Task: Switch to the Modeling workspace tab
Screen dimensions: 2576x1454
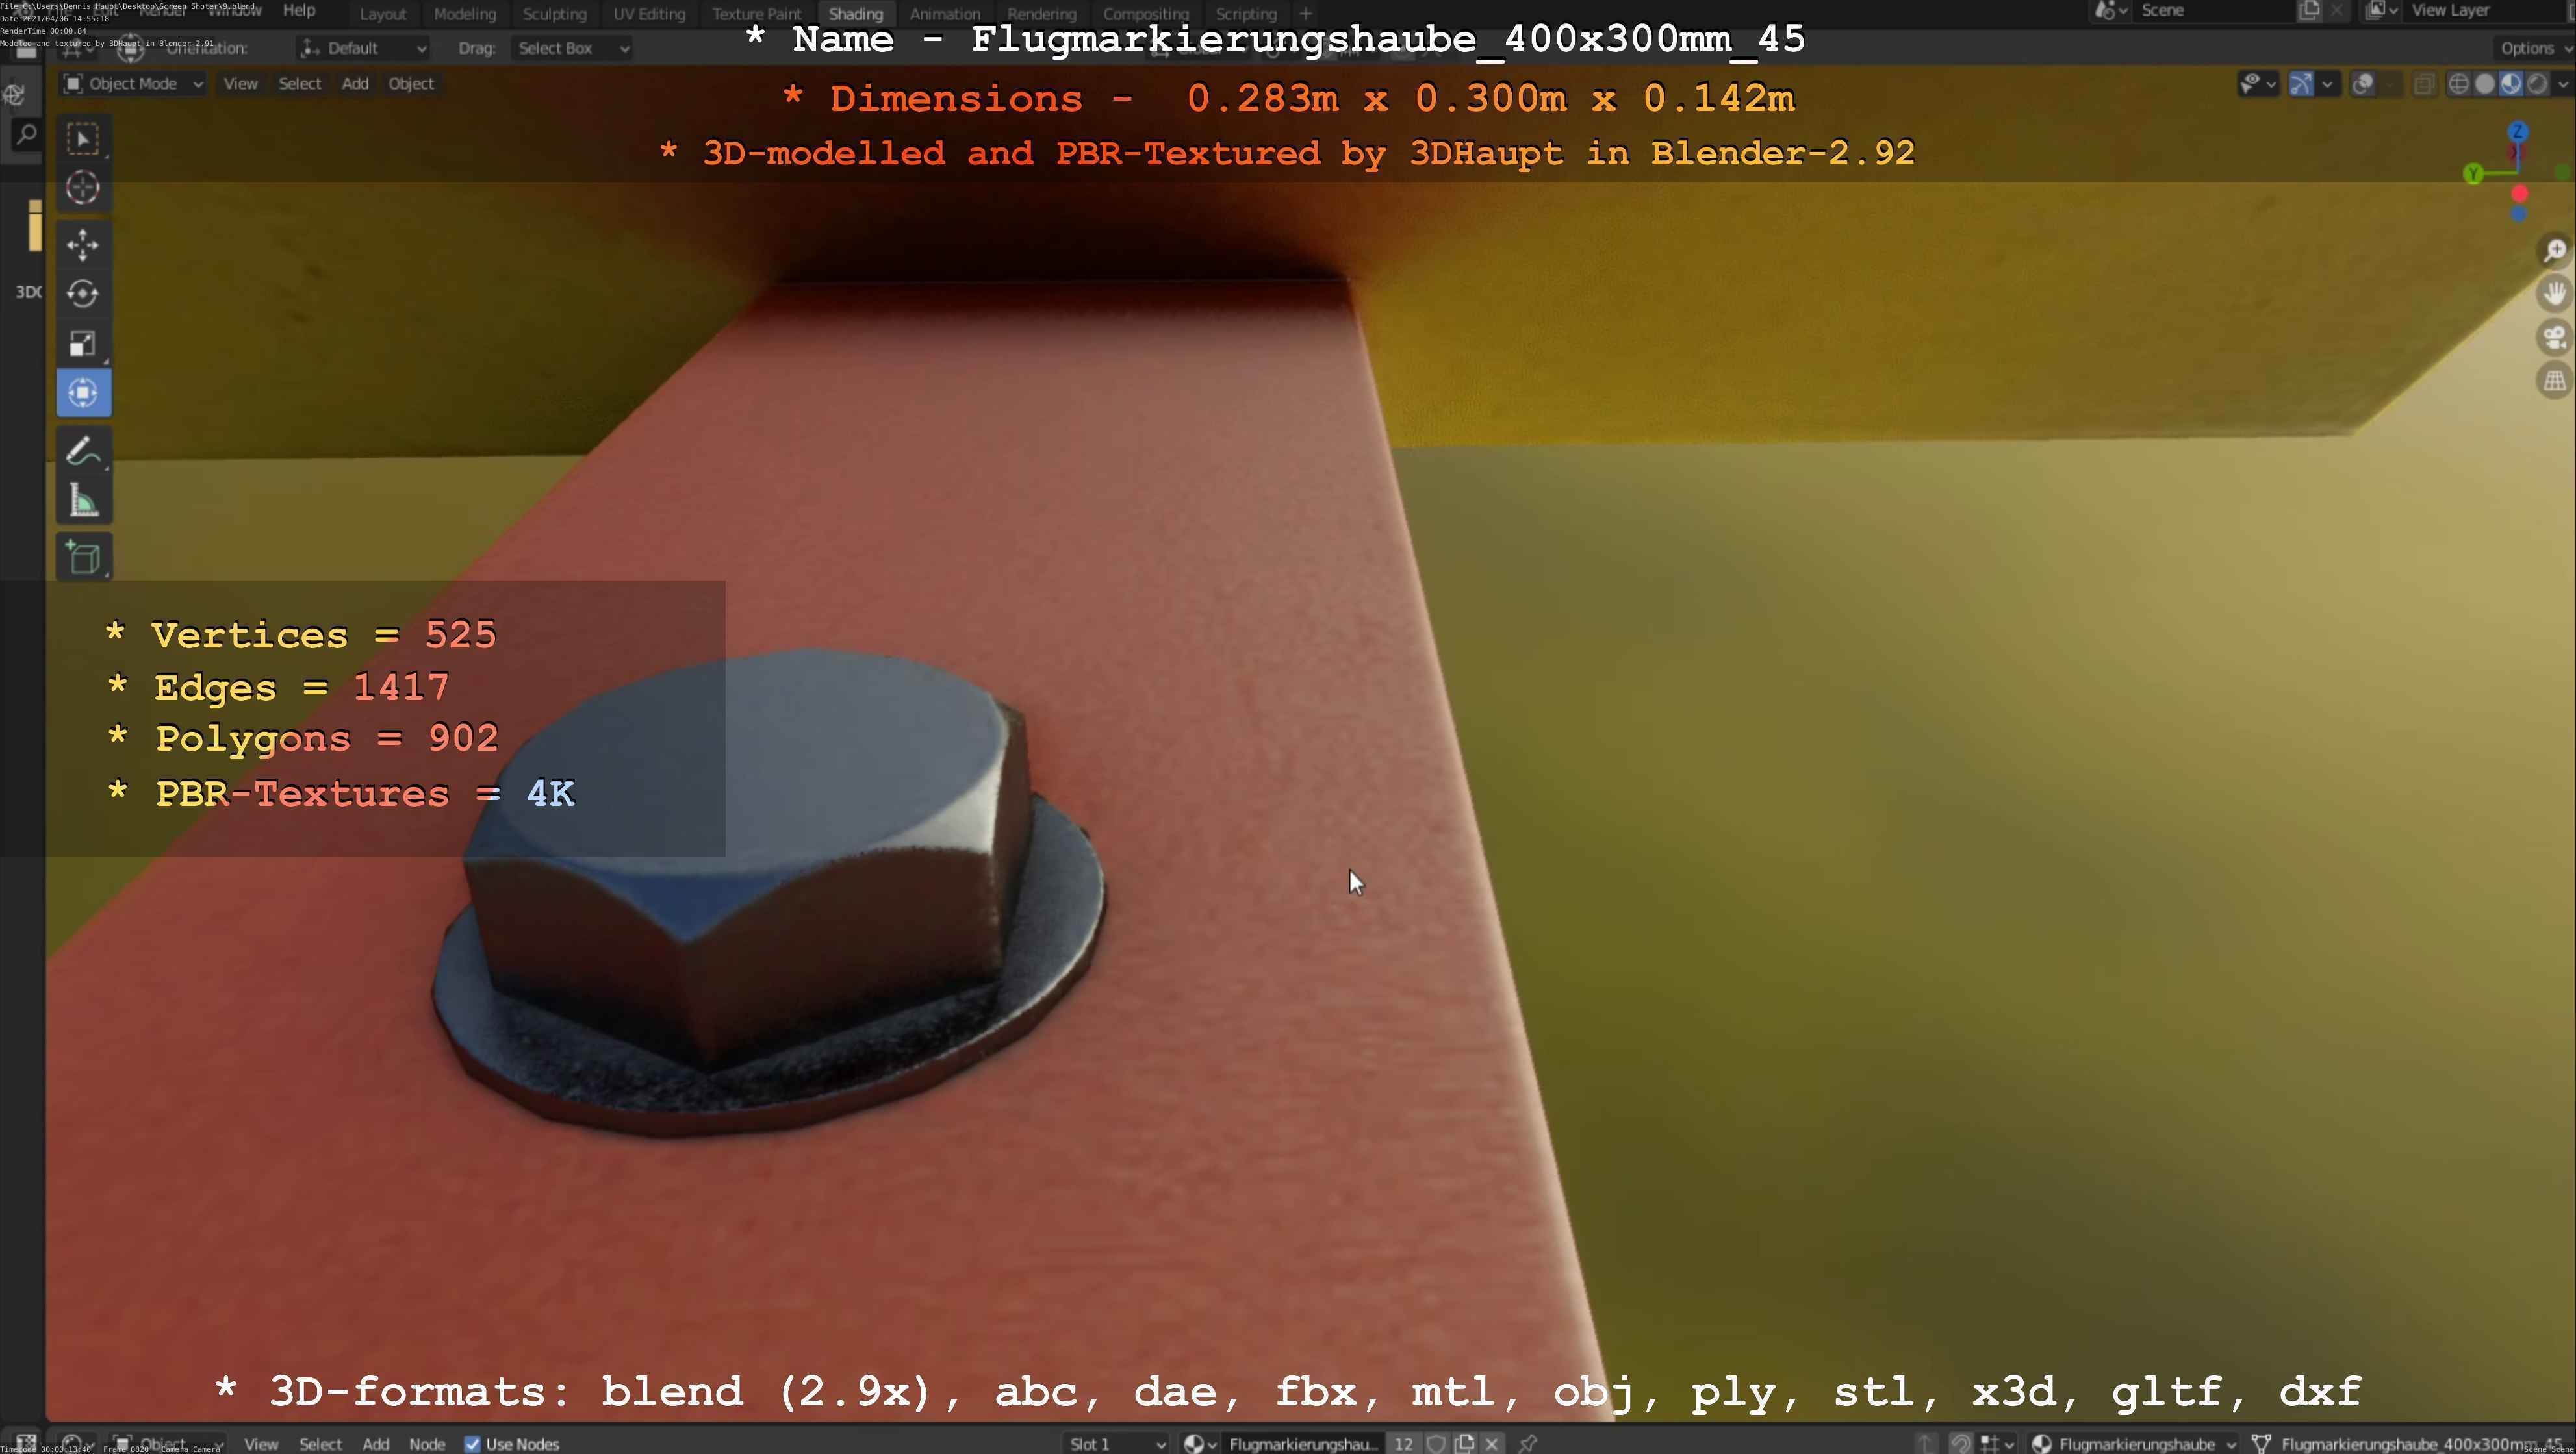Action: 464,14
